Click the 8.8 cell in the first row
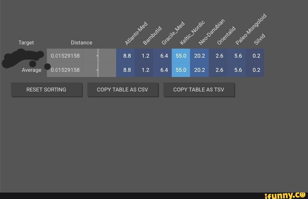The image size is (308, 199). point(127,56)
